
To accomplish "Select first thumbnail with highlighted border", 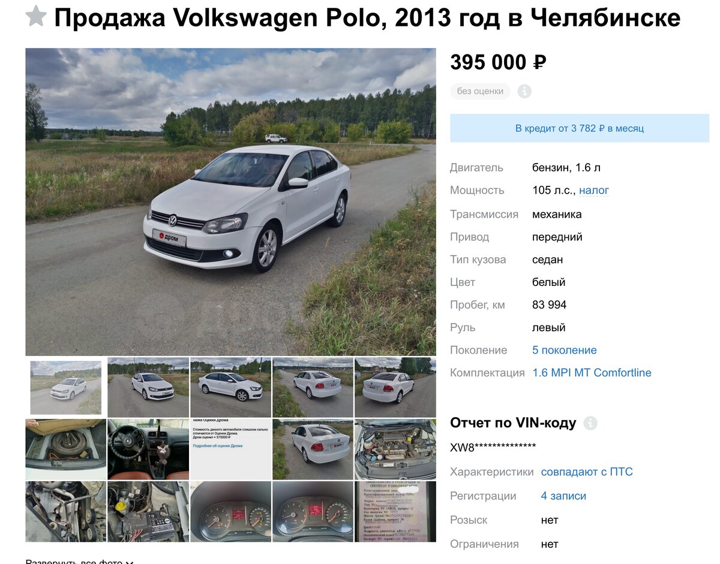I will click(66, 388).
